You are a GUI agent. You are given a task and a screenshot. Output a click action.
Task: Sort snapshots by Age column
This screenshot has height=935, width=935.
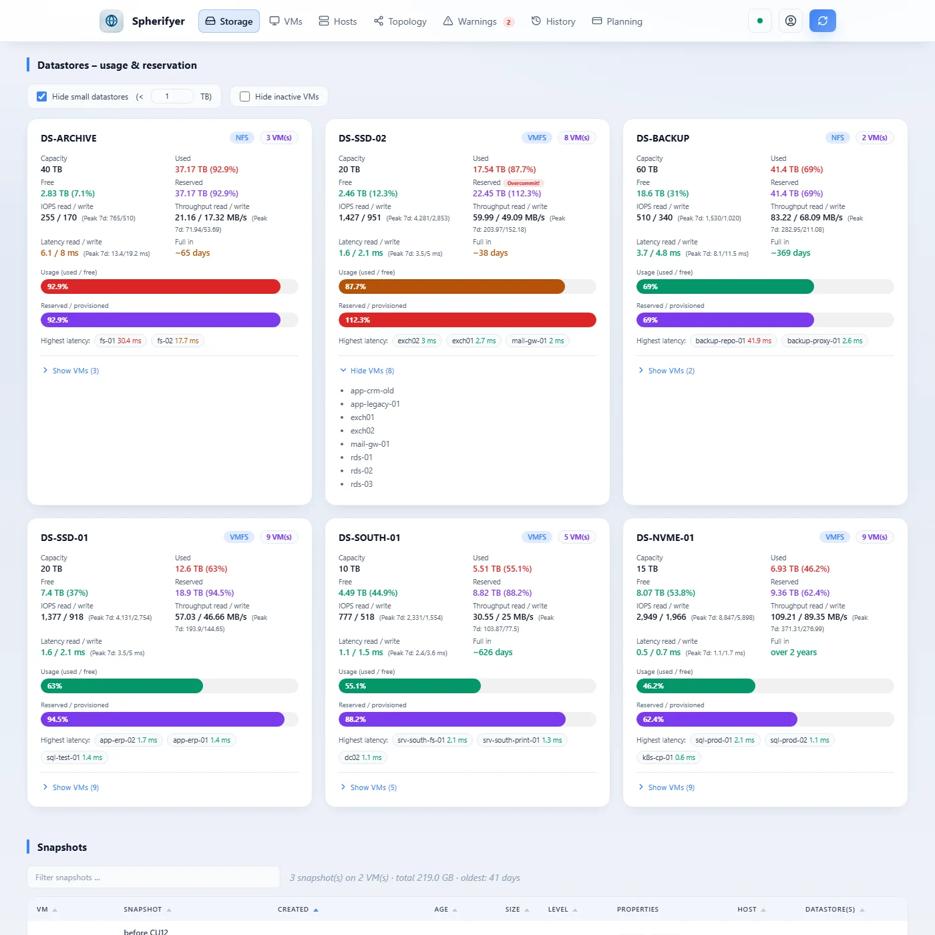445,910
